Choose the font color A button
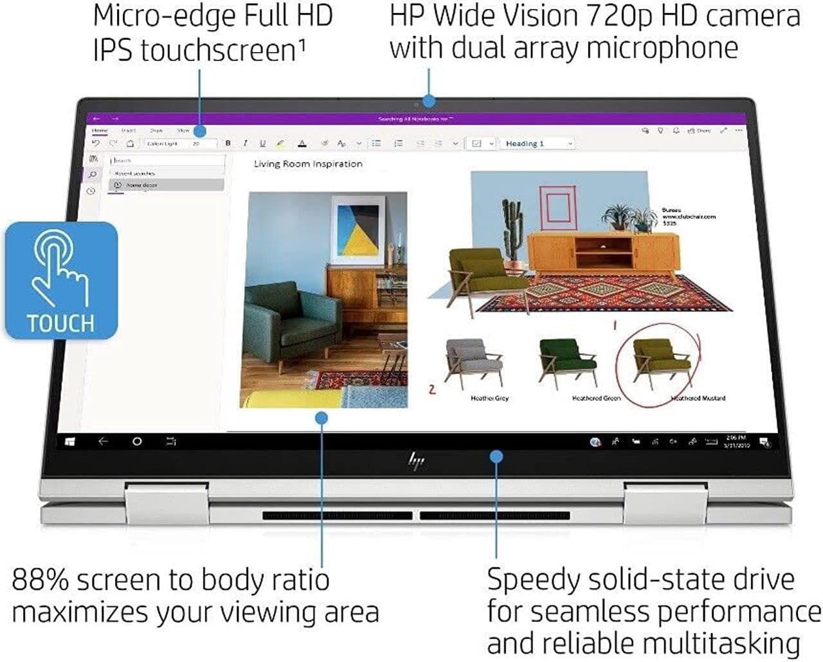823x662 pixels. pos(302,143)
